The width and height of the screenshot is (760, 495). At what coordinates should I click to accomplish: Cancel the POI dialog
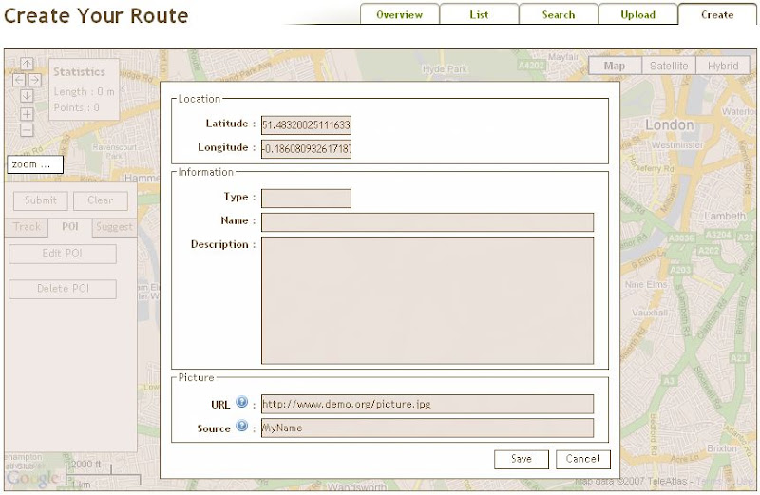click(582, 459)
